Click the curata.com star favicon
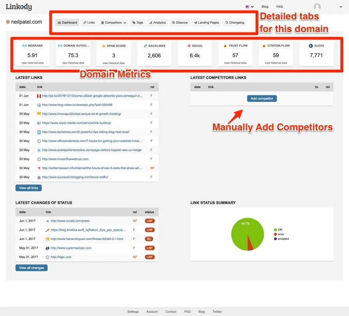Screen dimensions: 349x316 pos(47,221)
